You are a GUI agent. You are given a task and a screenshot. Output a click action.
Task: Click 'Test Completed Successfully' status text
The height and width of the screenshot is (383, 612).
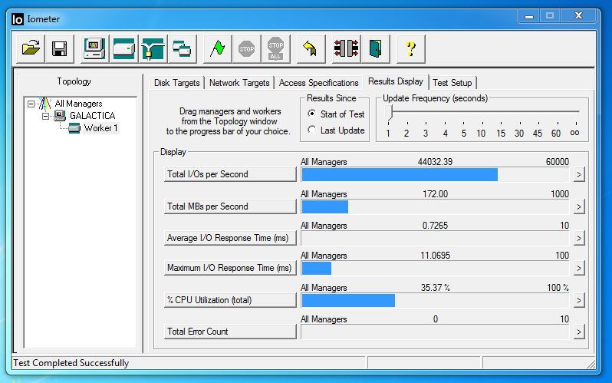tap(71, 363)
